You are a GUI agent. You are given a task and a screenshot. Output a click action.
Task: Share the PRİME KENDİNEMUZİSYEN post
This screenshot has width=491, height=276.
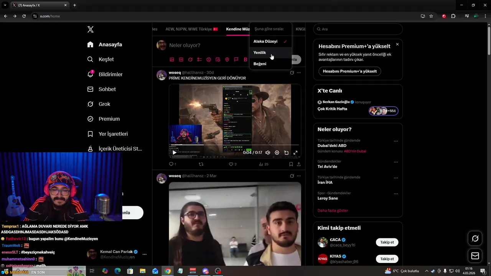click(299, 164)
